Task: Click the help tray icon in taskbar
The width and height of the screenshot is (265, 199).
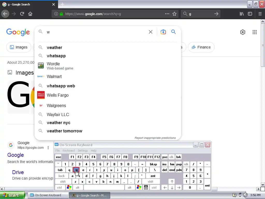Action: click(x=234, y=195)
